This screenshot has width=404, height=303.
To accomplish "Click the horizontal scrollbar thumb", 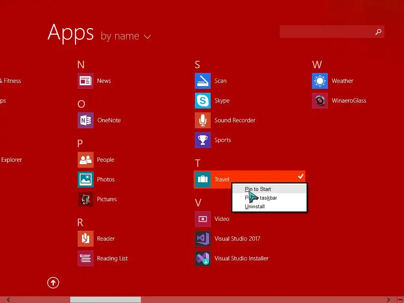I will click(x=106, y=300).
